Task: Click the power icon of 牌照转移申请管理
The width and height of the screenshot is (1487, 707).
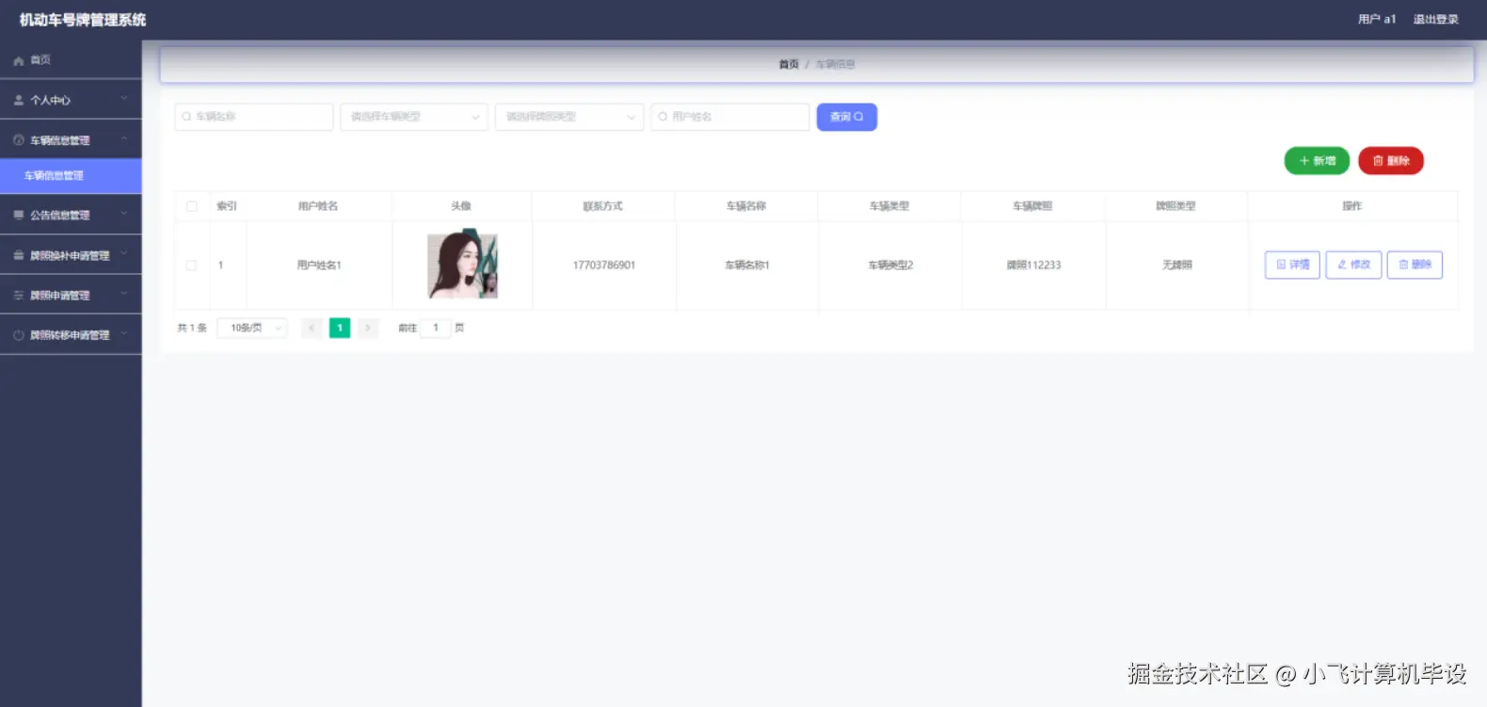Action: pyautogui.click(x=18, y=335)
